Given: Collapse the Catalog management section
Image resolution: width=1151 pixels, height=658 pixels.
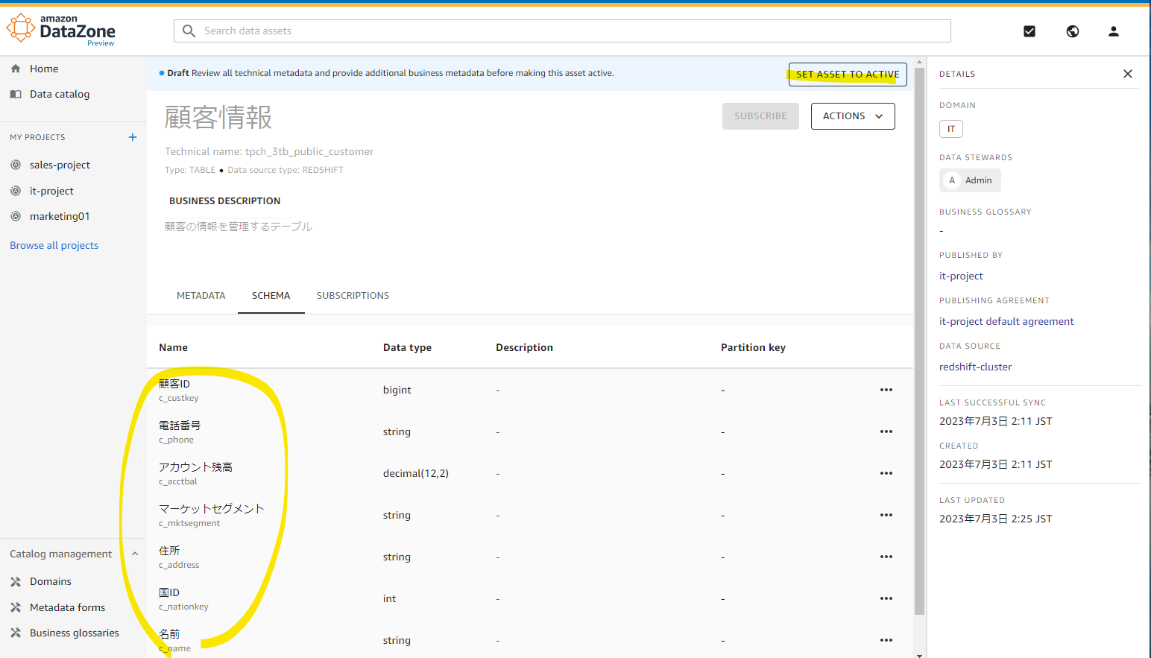Looking at the screenshot, I should (135, 554).
